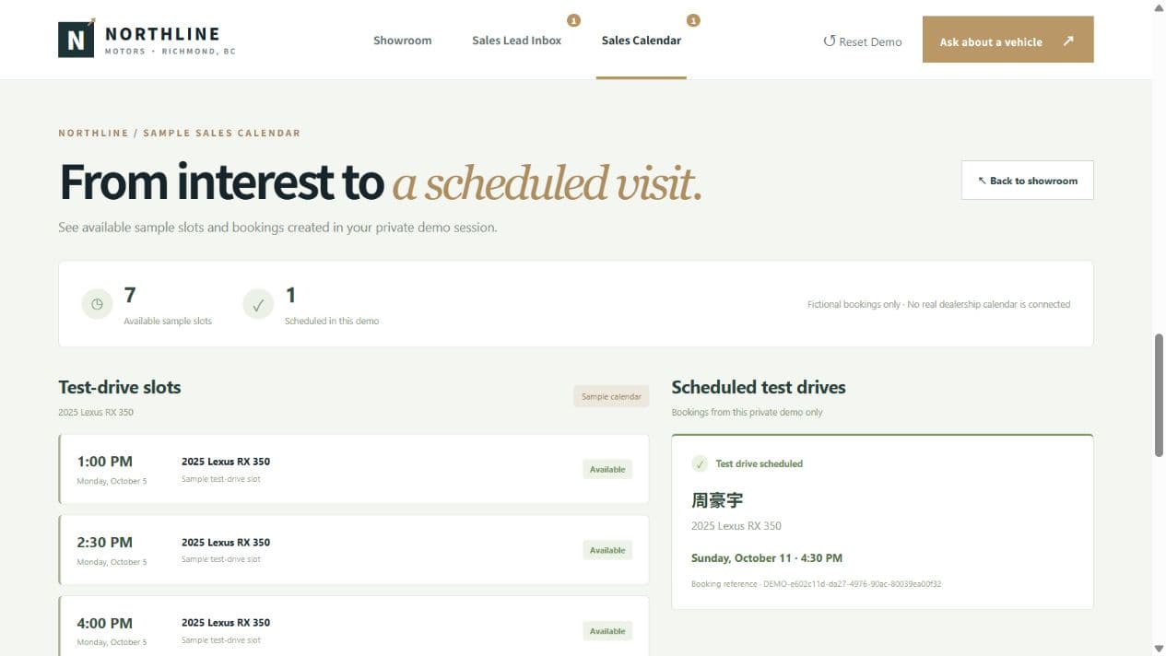1166x656 pixels.
Task: Click Available badge on the 1:00 PM slot
Action: (607, 469)
